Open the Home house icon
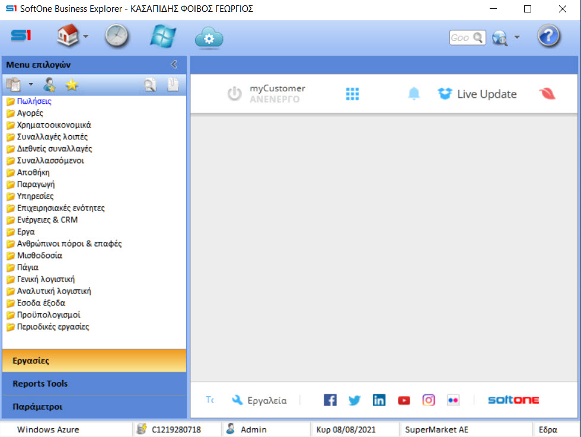 (x=68, y=36)
